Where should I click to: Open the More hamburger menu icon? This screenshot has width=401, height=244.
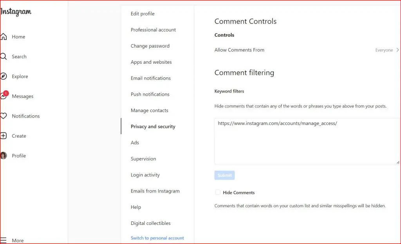coord(4,240)
